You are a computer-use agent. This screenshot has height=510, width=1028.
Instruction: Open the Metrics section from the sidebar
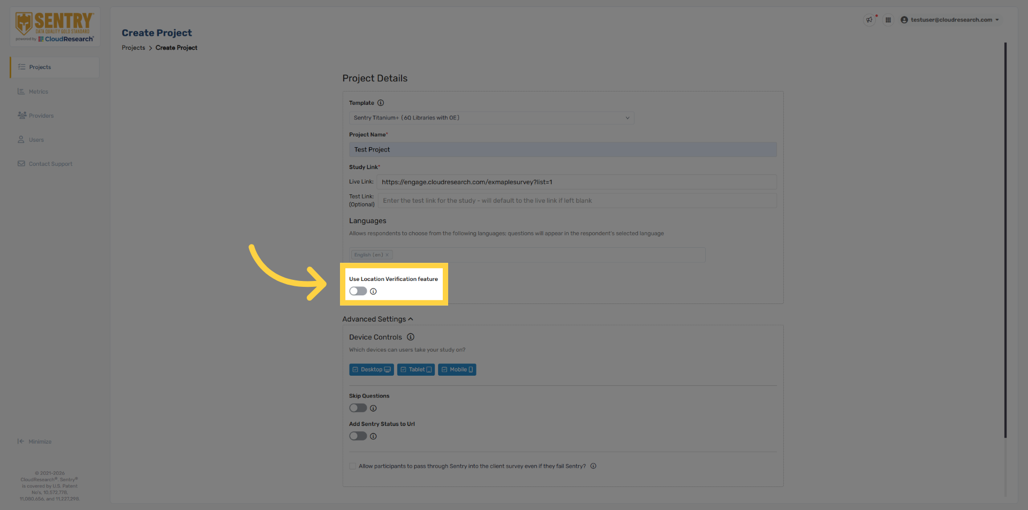coord(21,92)
